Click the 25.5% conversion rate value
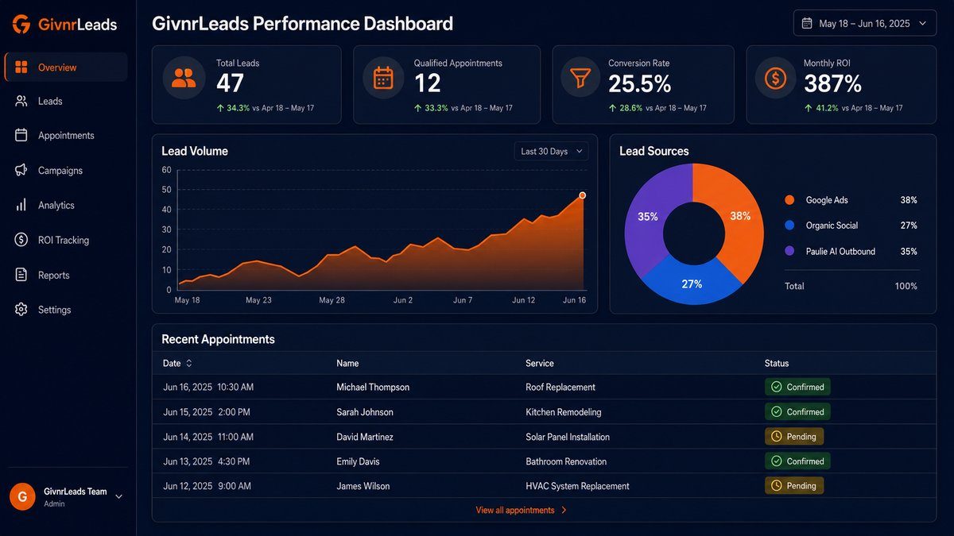Image resolution: width=954 pixels, height=536 pixels. [640, 83]
